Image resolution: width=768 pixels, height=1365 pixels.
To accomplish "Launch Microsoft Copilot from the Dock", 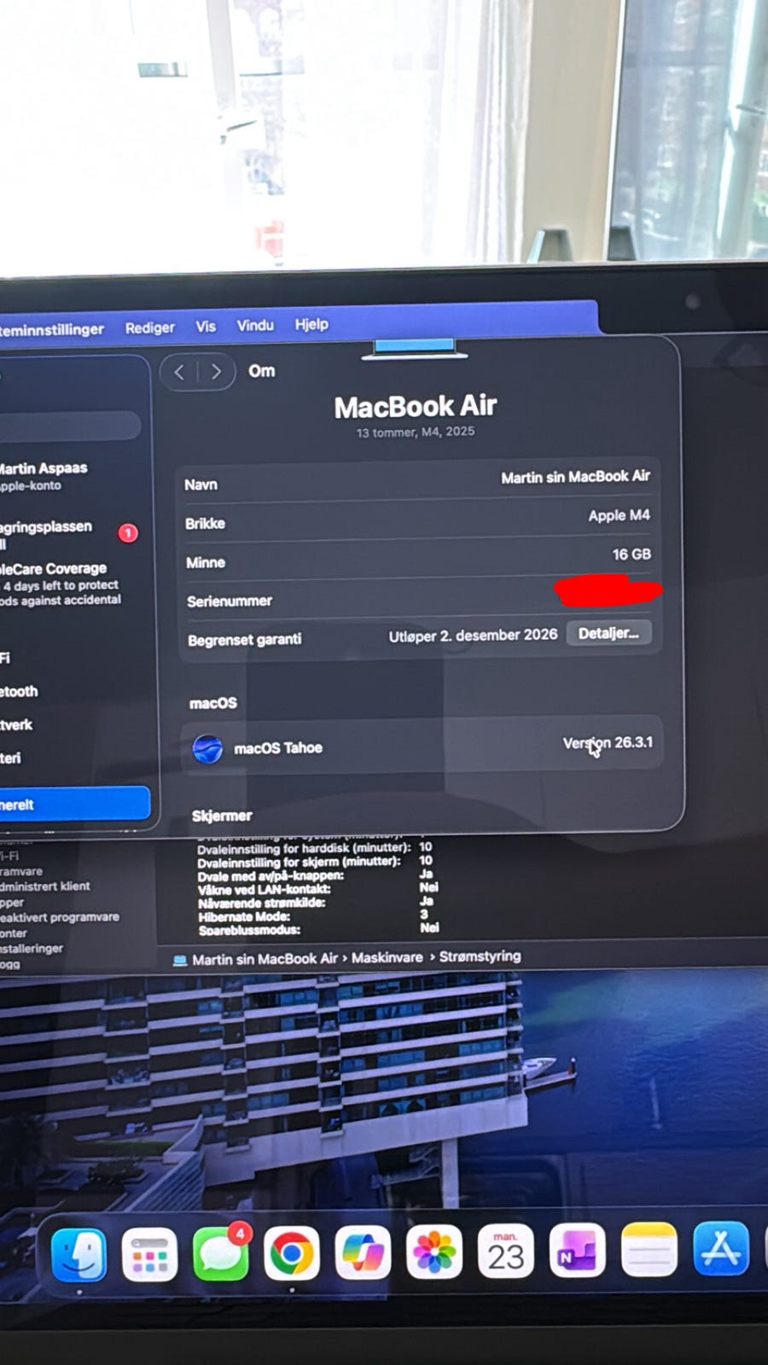I will pos(364,1252).
